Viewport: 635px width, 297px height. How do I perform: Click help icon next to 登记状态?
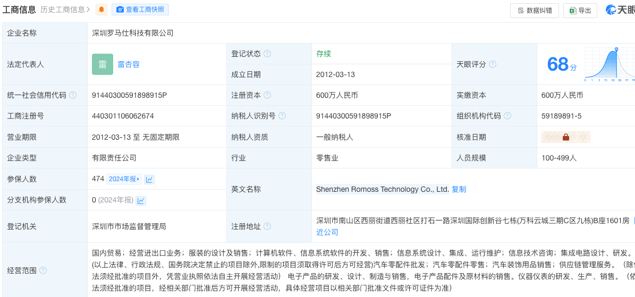(267, 54)
